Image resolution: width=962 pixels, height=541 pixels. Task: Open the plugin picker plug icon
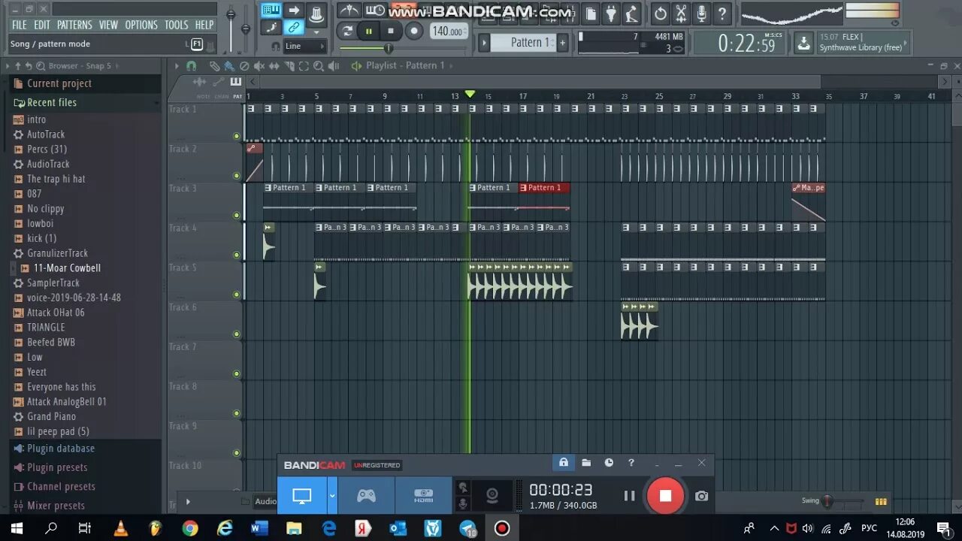(611, 13)
